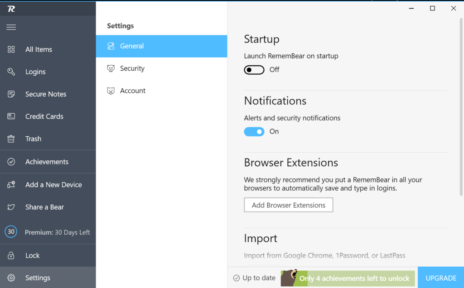Enable Launch RememBear on startup toggle
464x288 pixels.
coord(254,70)
